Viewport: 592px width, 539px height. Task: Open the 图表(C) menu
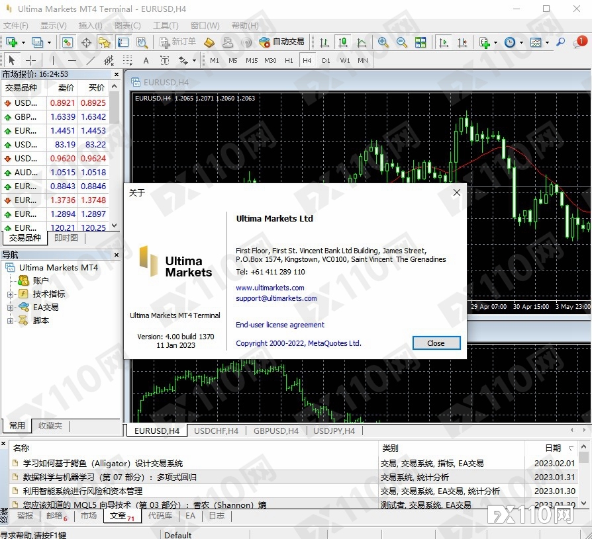(127, 25)
